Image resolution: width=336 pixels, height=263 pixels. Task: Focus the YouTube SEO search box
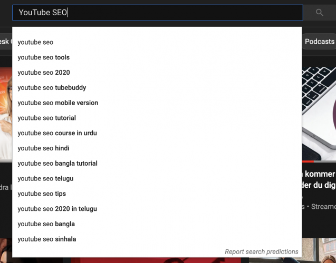158,13
